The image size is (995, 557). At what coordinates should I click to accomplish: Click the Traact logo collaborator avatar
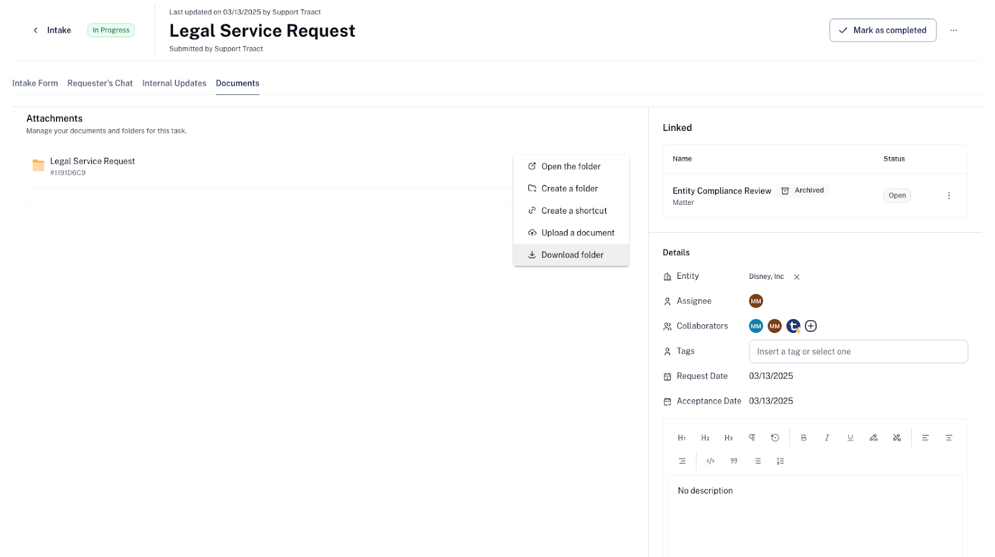click(793, 326)
